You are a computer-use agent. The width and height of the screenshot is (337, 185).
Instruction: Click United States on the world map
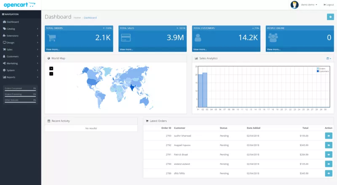(93, 82)
